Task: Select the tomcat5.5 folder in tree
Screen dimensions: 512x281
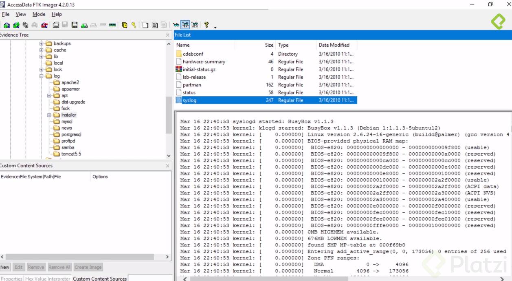Action: pos(71,154)
